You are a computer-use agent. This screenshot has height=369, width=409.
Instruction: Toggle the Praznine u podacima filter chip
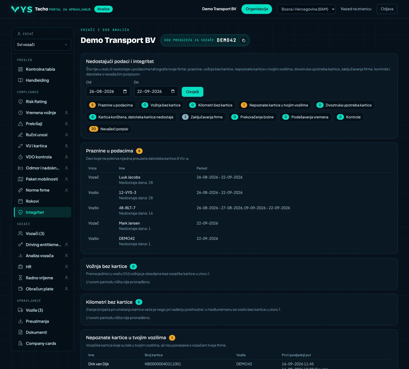point(111,105)
